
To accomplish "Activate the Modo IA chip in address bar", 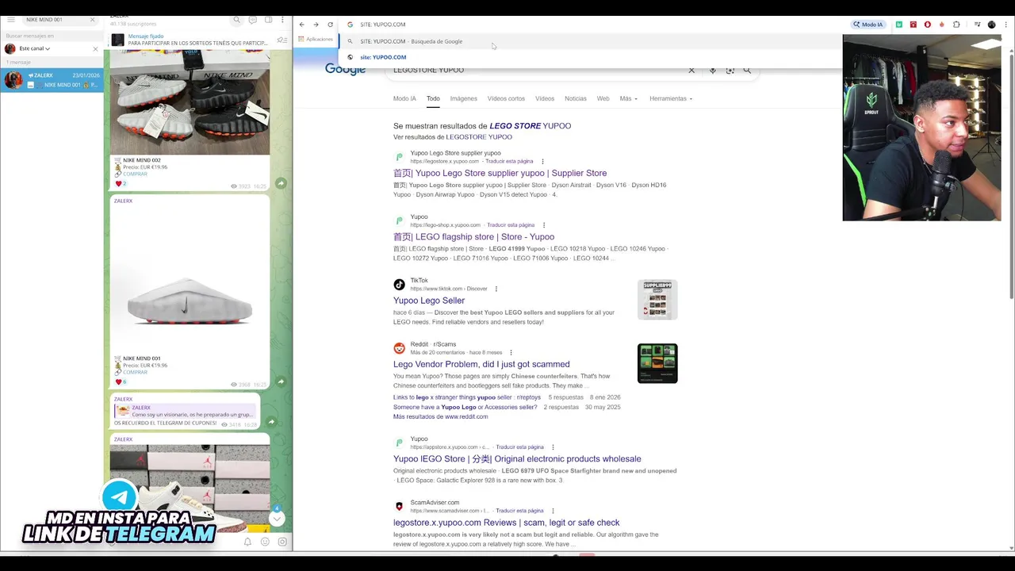I will 868,25.
